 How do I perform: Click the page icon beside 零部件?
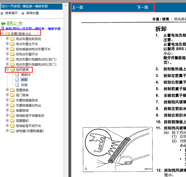(x=17, y=74)
